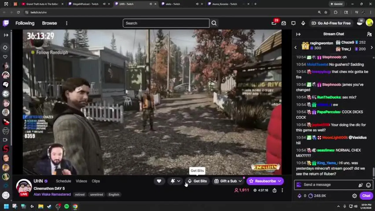Focus the Twitch Search box
375x211 pixels.
coord(166,23)
